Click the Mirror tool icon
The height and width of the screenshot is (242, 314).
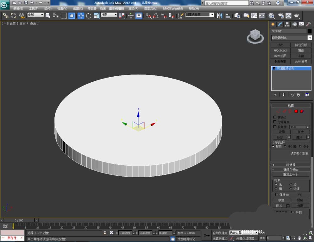coord(220,15)
